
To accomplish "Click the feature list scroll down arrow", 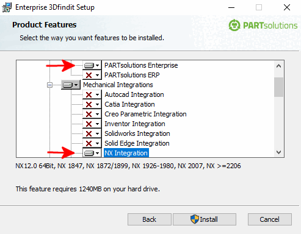I will pyautogui.click(x=278, y=152).
